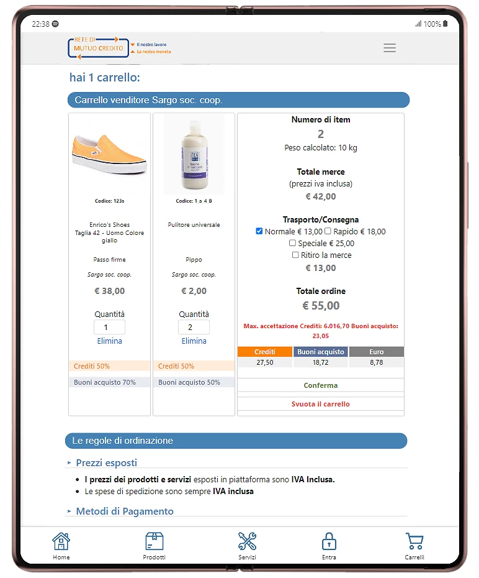Screen dimensions: 479x578
Task: Uncheck Normale € 13,00 shipping option
Action: coord(259,231)
